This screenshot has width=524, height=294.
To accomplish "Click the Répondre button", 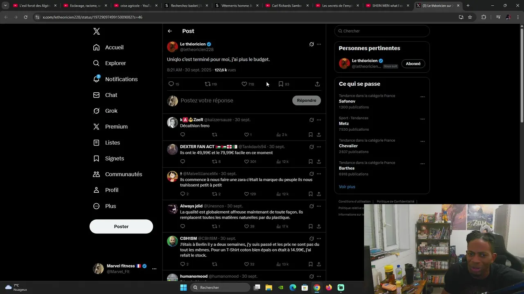I will pyautogui.click(x=307, y=100).
